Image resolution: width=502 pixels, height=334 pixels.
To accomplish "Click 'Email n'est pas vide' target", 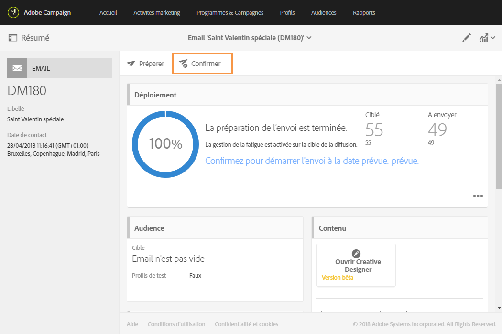I will pyautogui.click(x=168, y=259).
